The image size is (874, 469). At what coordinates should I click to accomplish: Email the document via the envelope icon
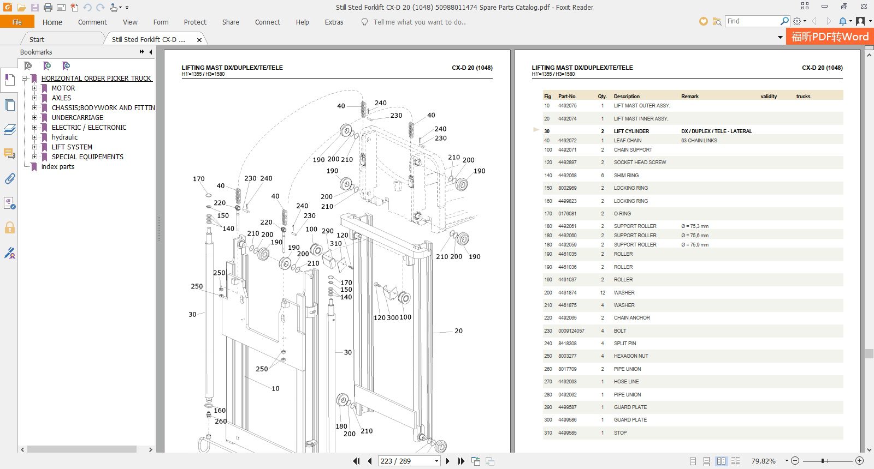click(61, 8)
